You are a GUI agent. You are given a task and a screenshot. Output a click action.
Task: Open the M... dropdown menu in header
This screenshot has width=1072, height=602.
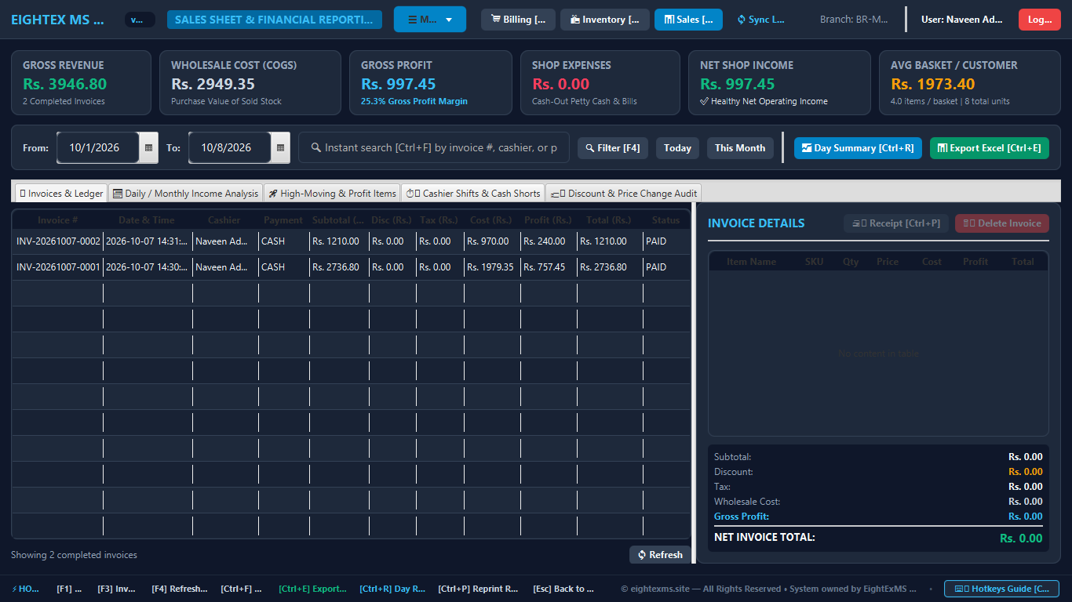coord(430,20)
